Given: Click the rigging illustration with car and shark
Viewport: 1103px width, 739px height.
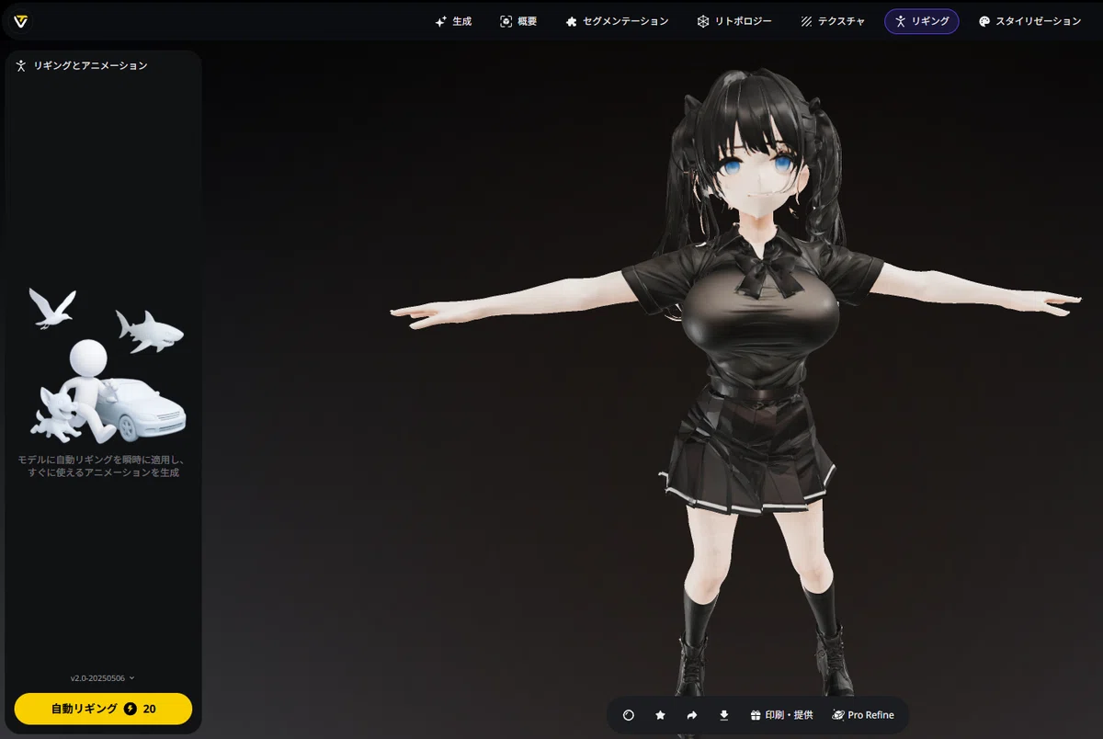Looking at the screenshot, I should coord(107,366).
